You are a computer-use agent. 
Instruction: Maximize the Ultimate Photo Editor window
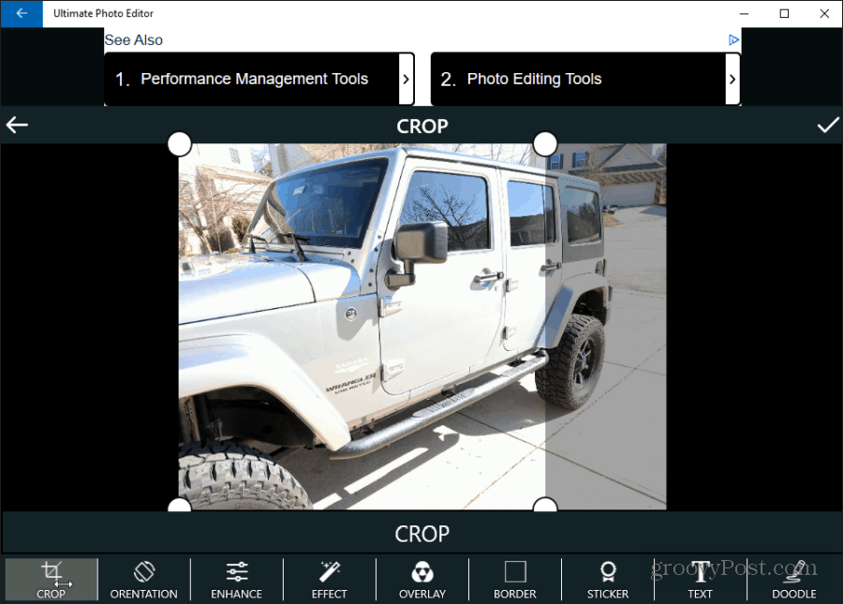click(784, 13)
